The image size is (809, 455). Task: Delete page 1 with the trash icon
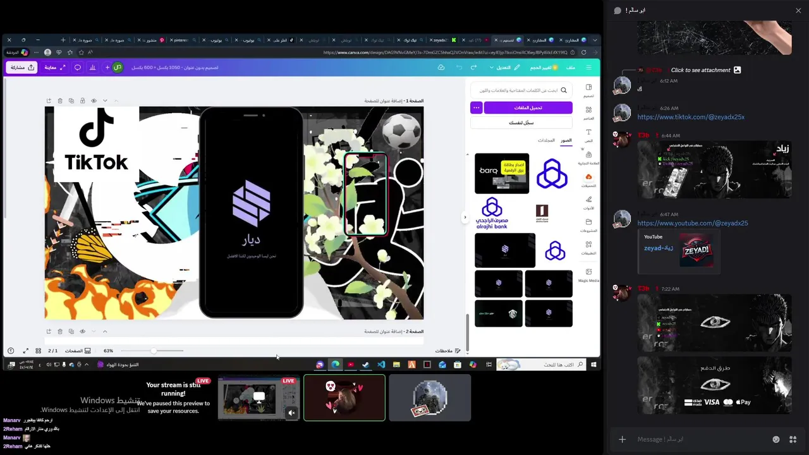(60, 100)
